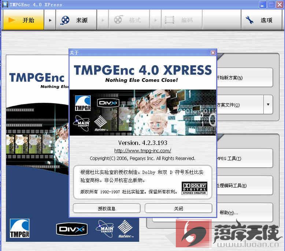Open MPEG 工具(T) in main window
285x251 pixels.
[244, 159]
